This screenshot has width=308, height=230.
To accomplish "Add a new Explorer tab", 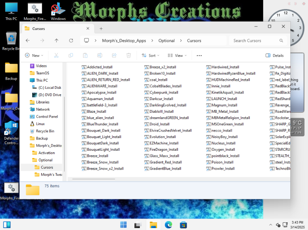I will pos(101,29).
